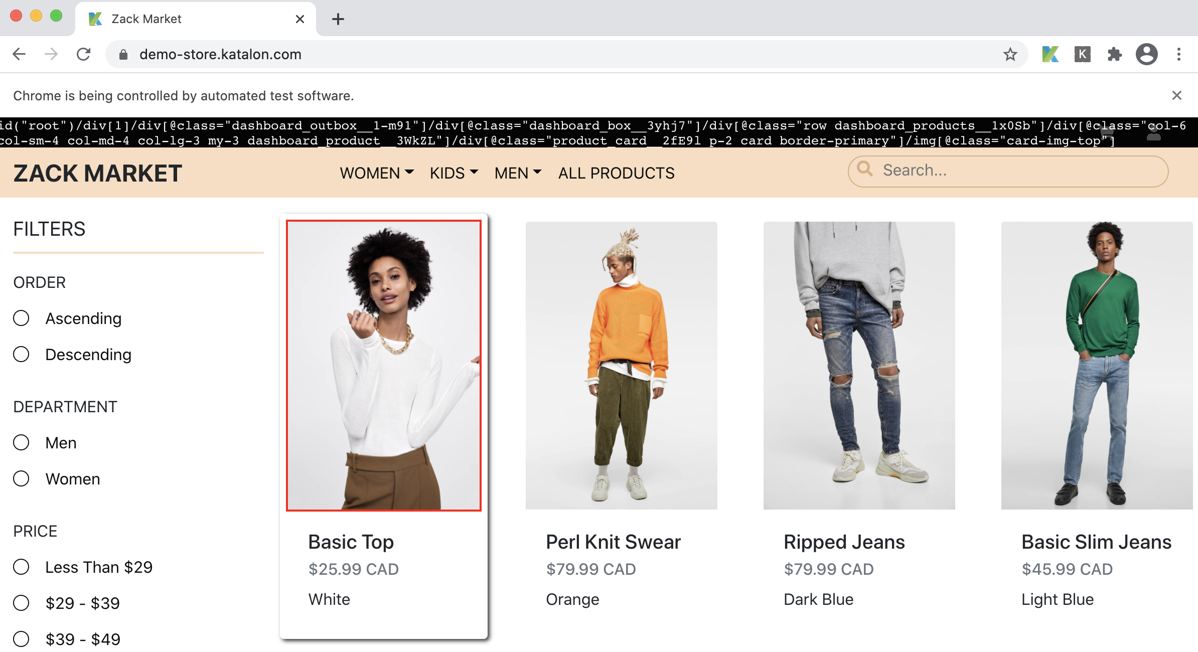
Task: Click the $25.99 CAD price text
Action: [354, 569]
